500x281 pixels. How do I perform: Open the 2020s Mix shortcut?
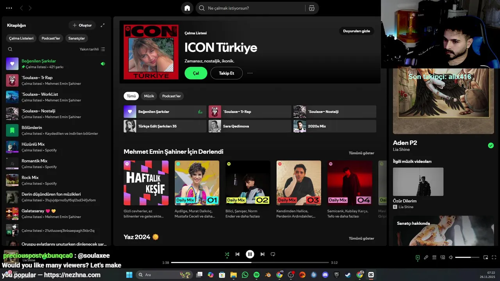[x=335, y=126]
